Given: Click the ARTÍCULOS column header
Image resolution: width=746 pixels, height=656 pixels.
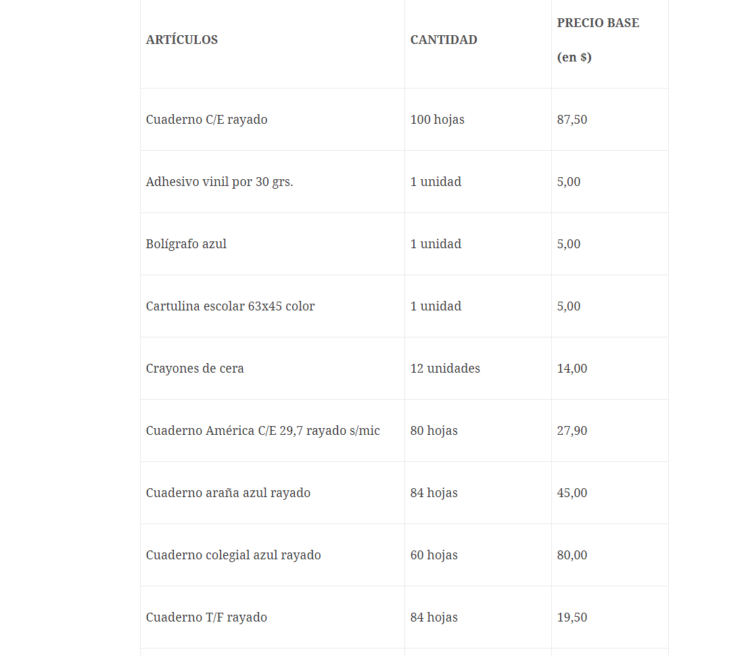Looking at the screenshot, I should tap(182, 40).
